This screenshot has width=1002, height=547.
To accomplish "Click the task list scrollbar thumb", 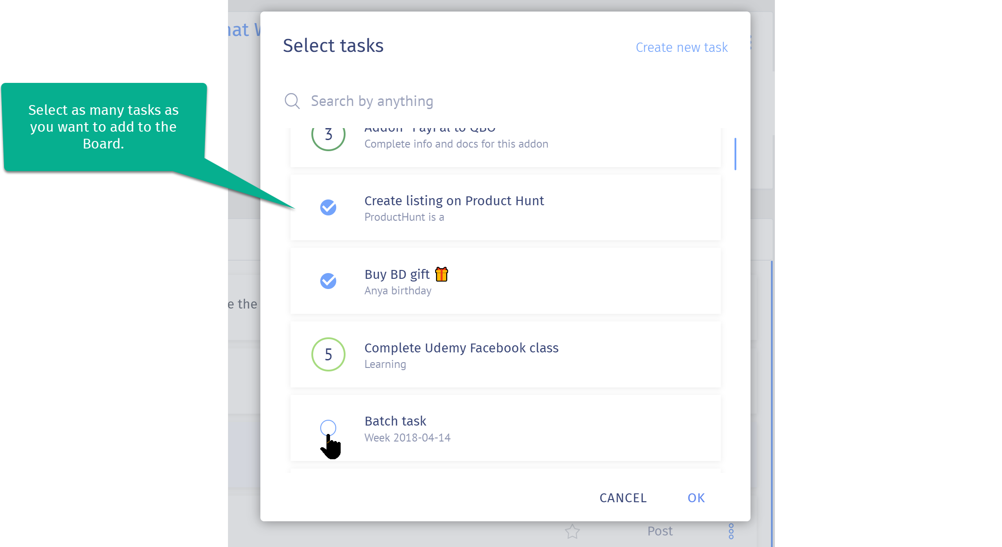I will [735, 154].
